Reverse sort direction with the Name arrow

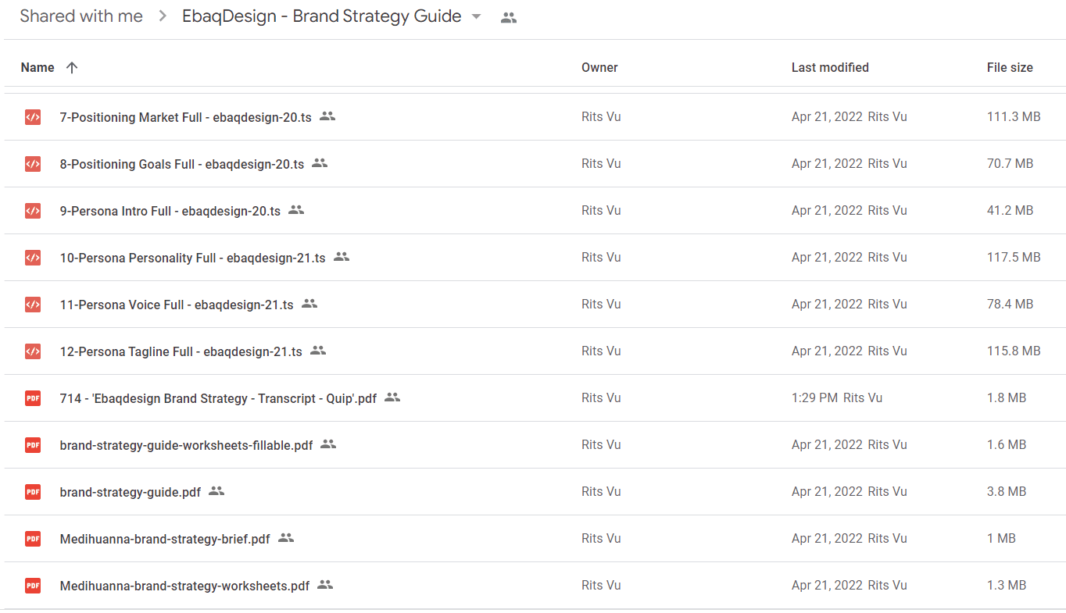pyautogui.click(x=72, y=68)
